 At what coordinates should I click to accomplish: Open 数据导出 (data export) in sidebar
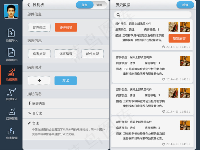pyautogui.click(x=12, y=55)
